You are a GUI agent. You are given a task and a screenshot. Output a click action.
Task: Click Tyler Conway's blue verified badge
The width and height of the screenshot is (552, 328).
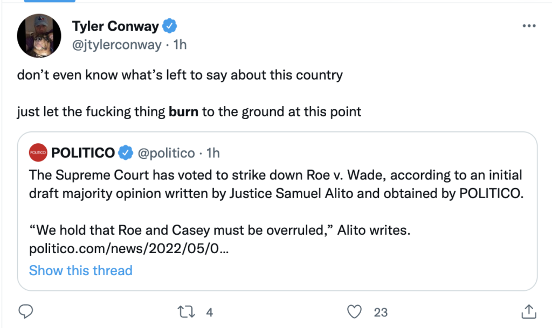coord(171,26)
